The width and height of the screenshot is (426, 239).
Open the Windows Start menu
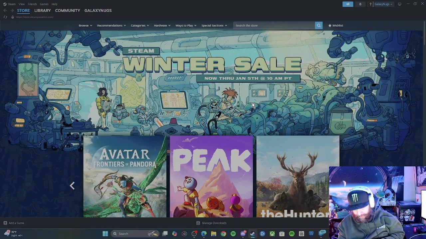105,234
